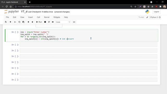The height and width of the screenshot is (94, 167).
Task: Open the View menu
Action: pyautogui.click(x=22, y=17)
